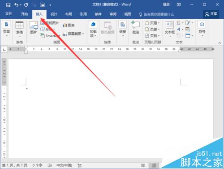The height and width of the screenshot is (169, 224).
Task: Open the 页面 (Pages) dropdown
Action: (6, 29)
